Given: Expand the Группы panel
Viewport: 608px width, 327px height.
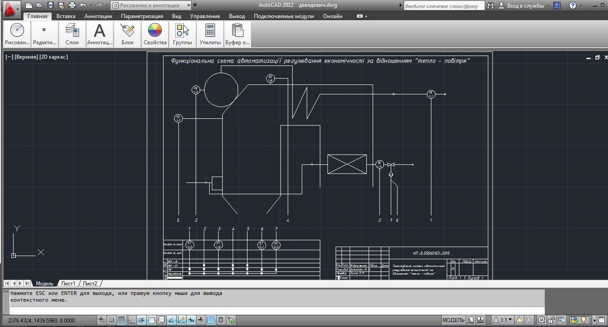Looking at the screenshot, I should (182, 34).
